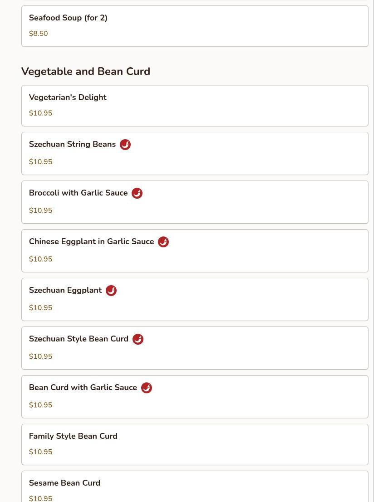Click the Szechuan Eggplant item name

click(65, 290)
